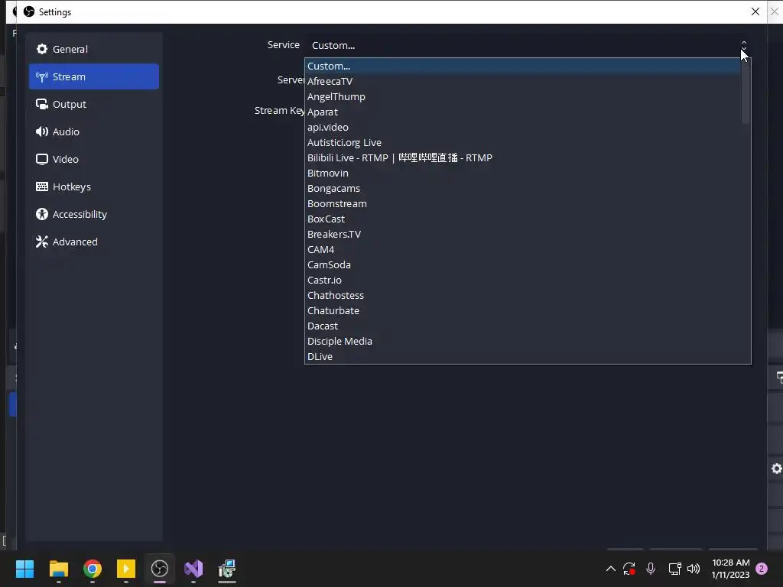This screenshot has height=587, width=783.
Task: Open Visual Studio from the taskbar
Action: tap(193, 569)
